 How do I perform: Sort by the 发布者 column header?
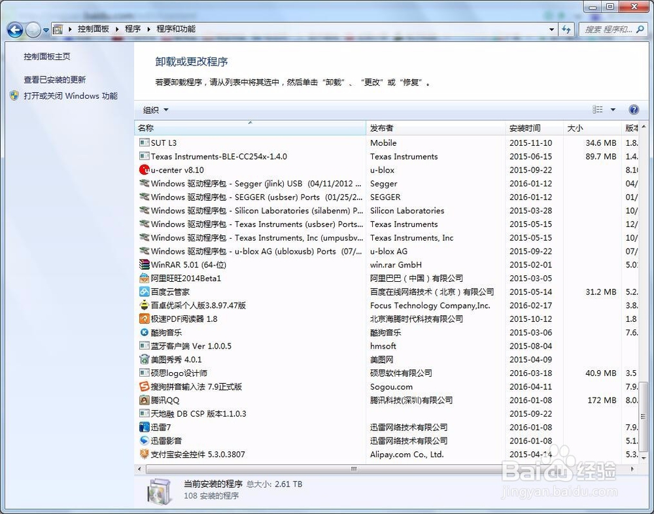[x=436, y=128]
